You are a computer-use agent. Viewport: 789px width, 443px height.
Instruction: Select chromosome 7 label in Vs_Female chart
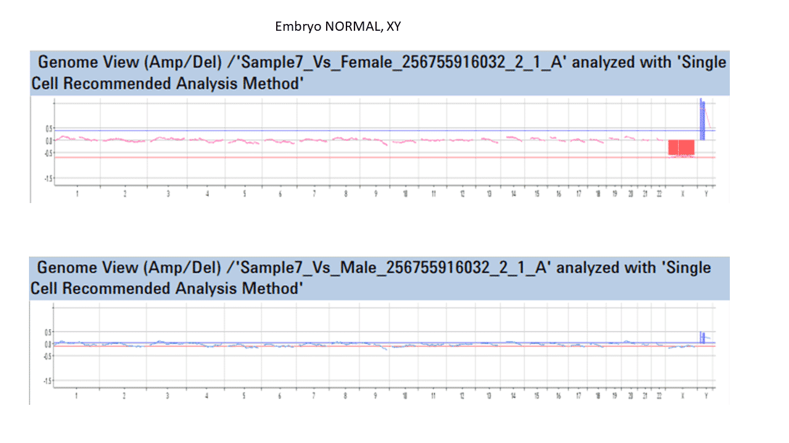[x=314, y=194]
